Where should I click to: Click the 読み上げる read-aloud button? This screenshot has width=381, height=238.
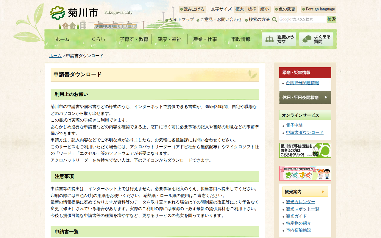click(192, 9)
